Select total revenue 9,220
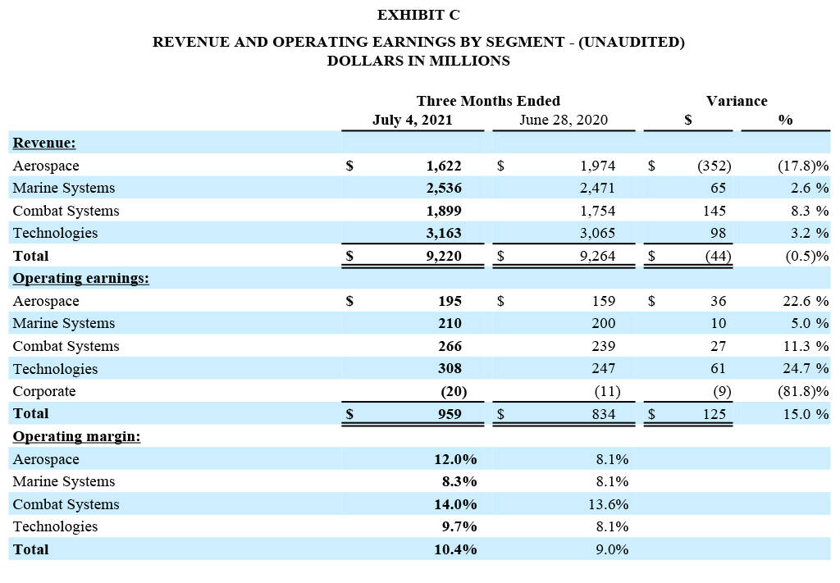 (x=444, y=256)
